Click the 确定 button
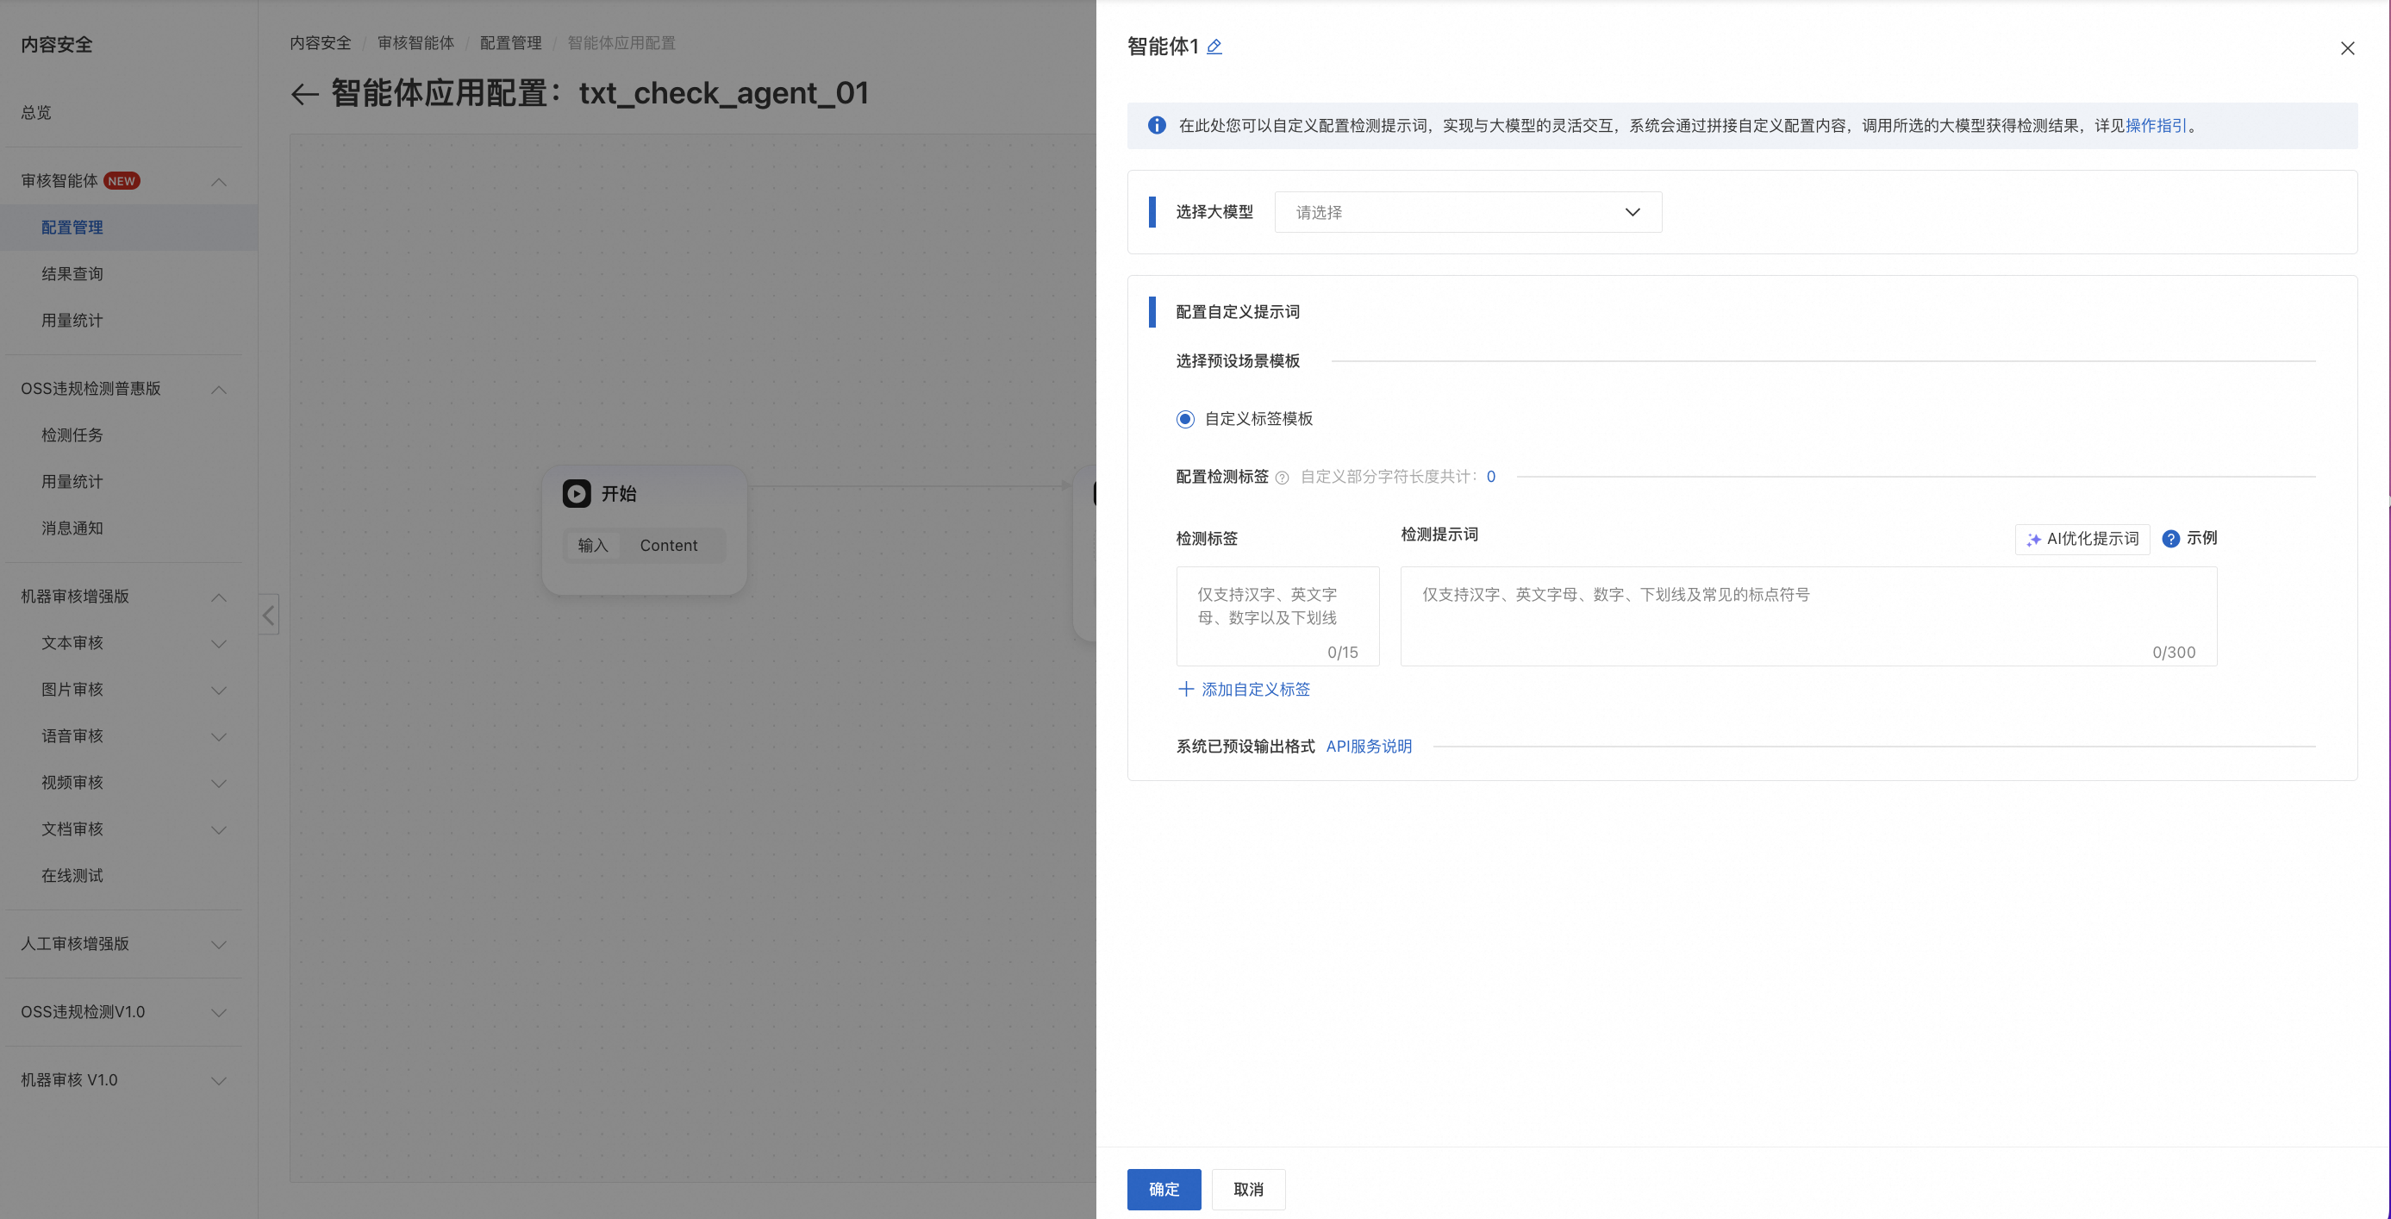This screenshot has height=1219, width=2391. tap(1163, 1190)
